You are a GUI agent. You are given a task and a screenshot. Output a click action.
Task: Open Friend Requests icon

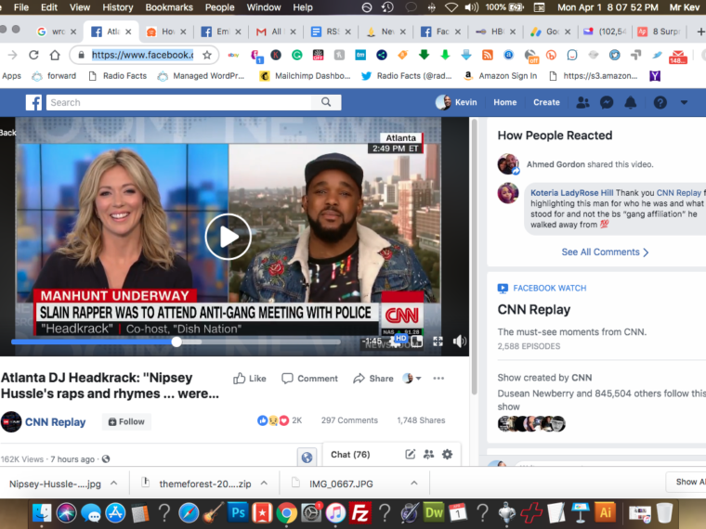pyautogui.click(x=582, y=103)
